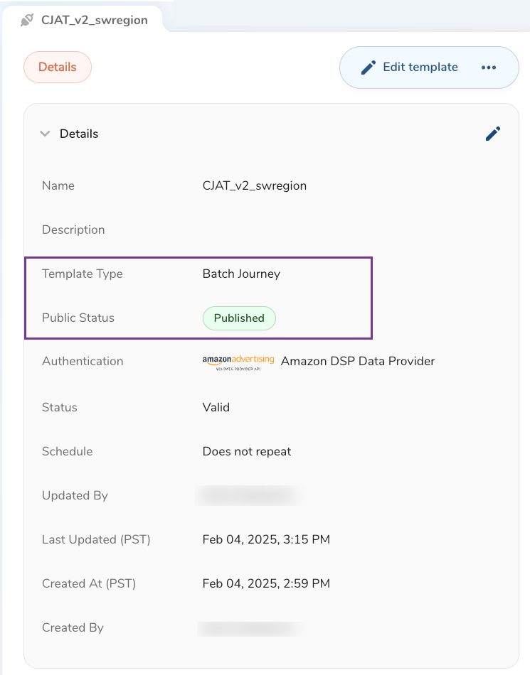Select the Details section header title
Screen dimensions: 530x675
79,134
